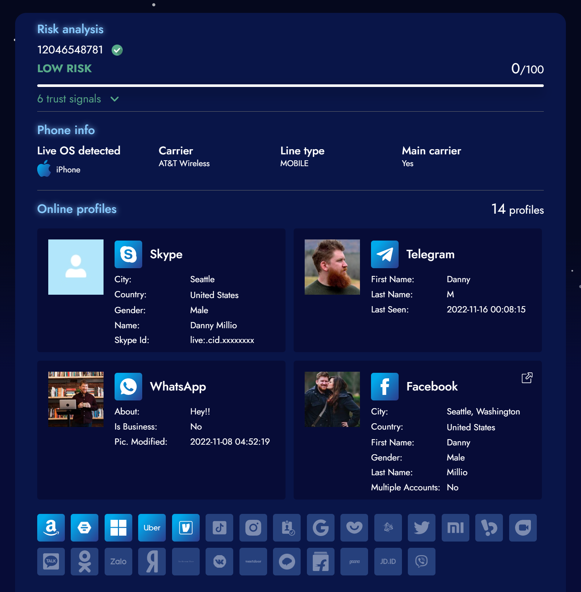
Task: Click the Facebook logo icon
Action: coord(385,386)
